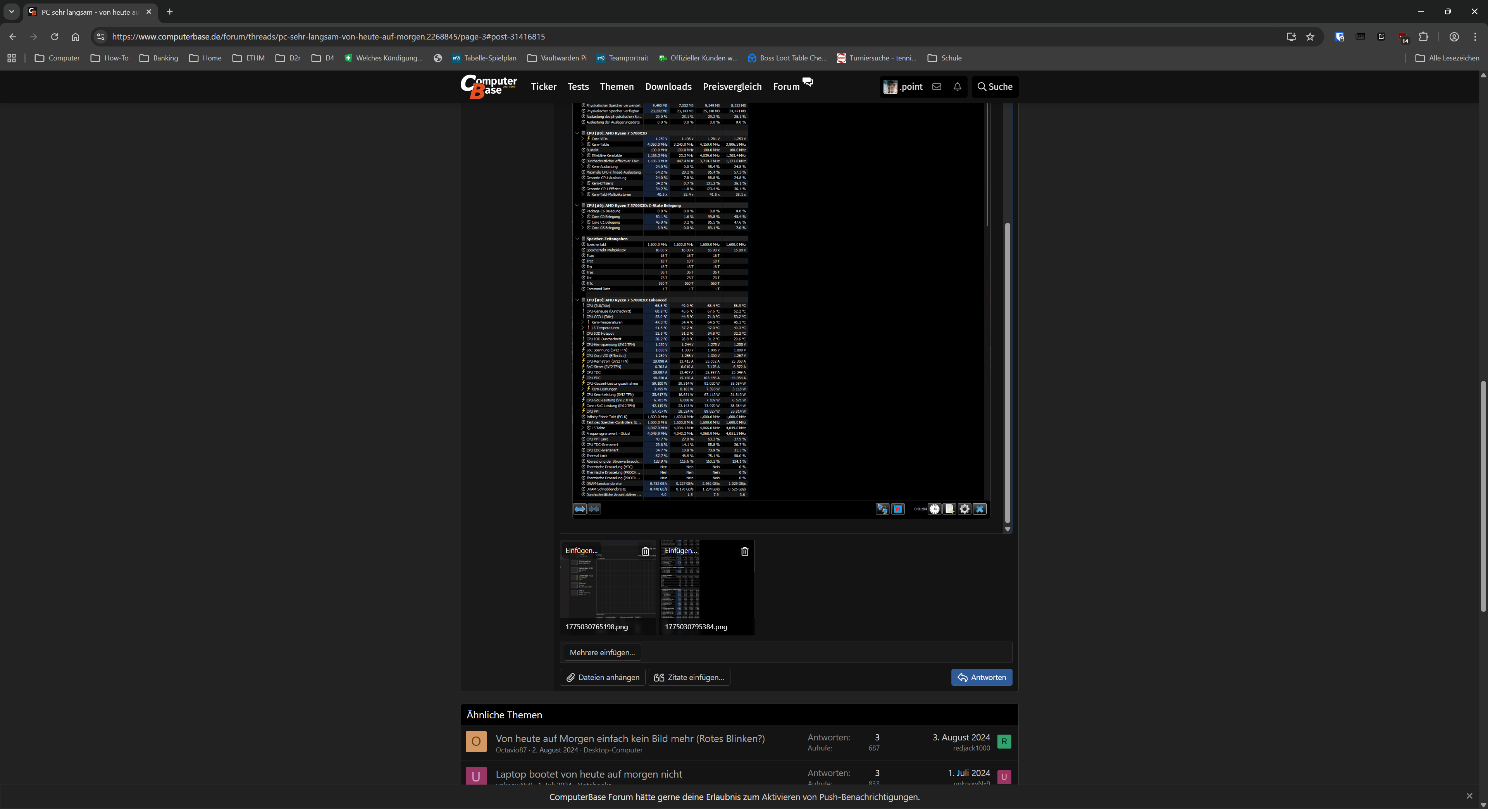Screen dimensions: 1488x809
Task: Open thread 'Laptop bootet von heute auf morgen nicht'
Action: pyautogui.click(x=589, y=774)
